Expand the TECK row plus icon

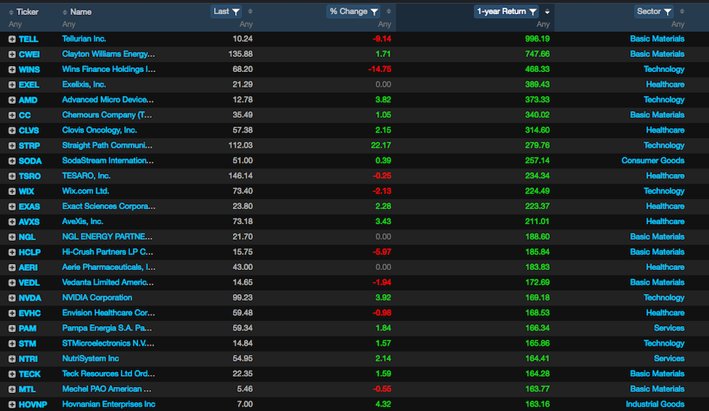12,374
